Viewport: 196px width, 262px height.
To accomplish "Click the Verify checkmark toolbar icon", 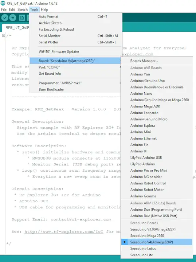I will coord(5,18).
